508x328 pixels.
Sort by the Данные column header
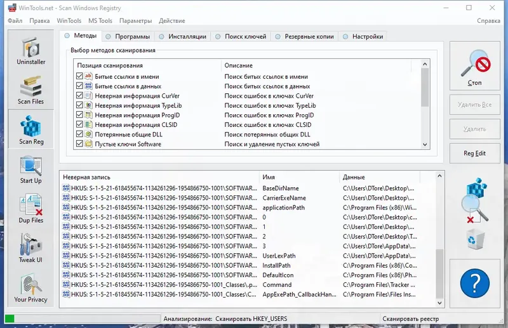380,177
